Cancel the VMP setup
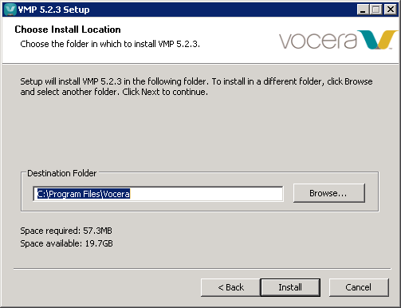 pyautogui.click(x=359, y=287)
